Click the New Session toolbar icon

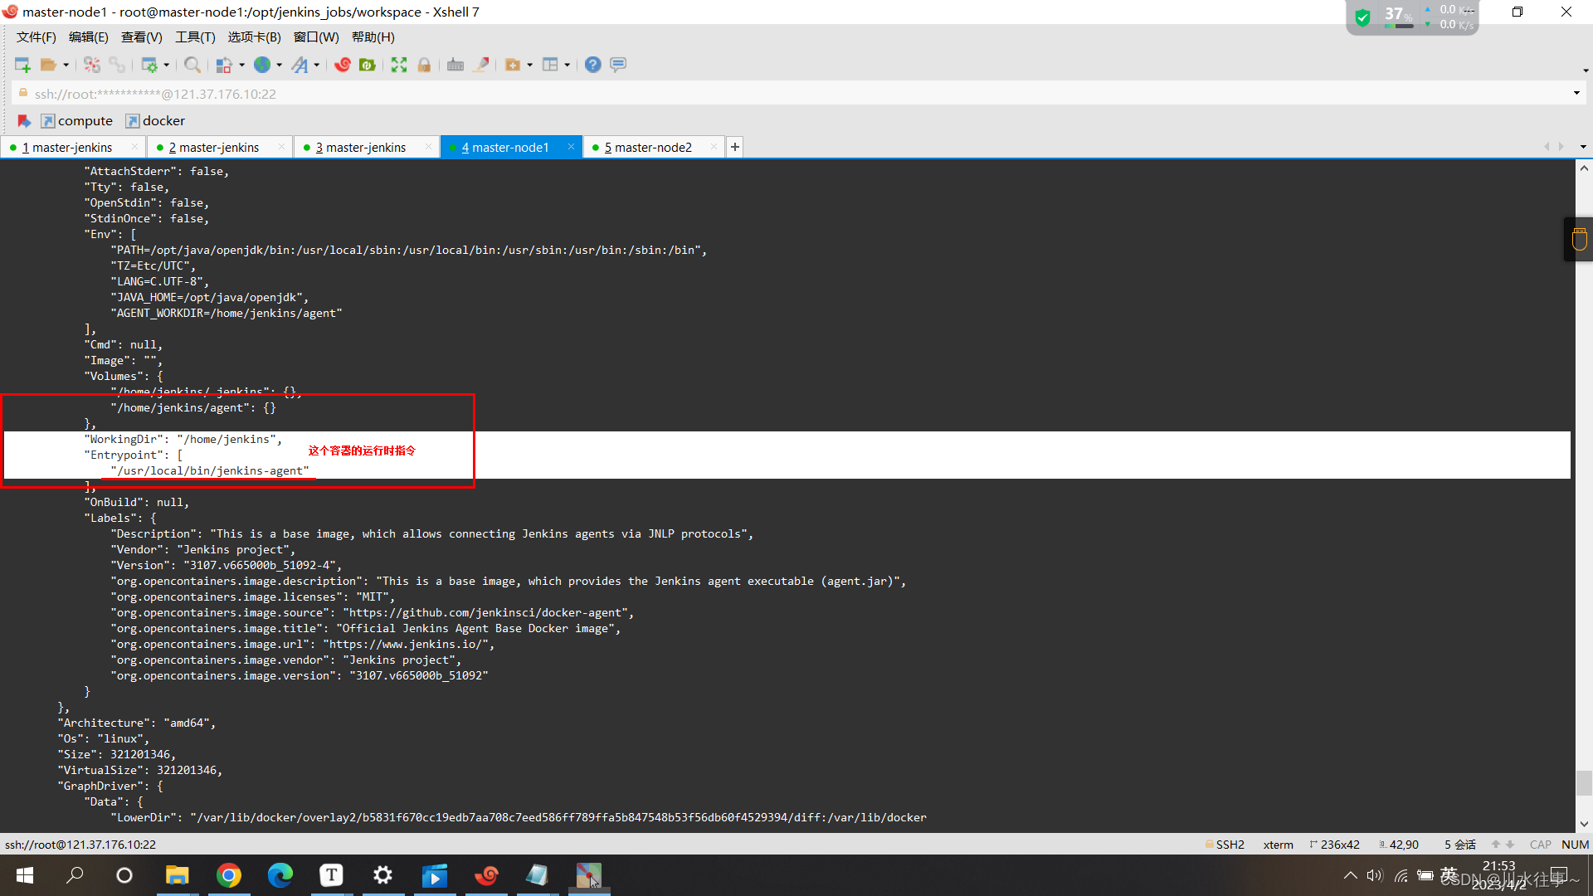tap(22, 65)
